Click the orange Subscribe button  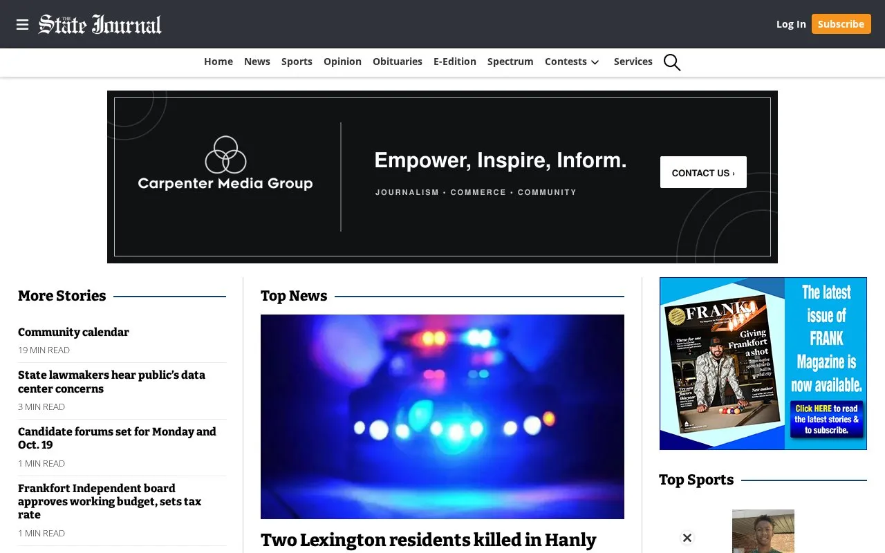tap(841, 24)
